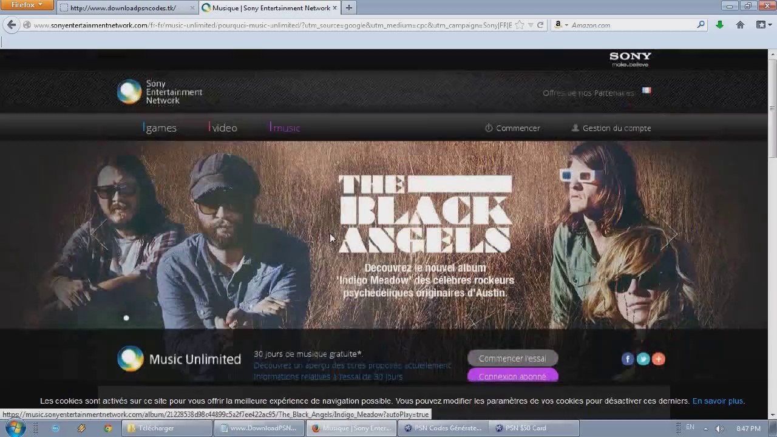Click The Black Angels banner title

tap(425, 214)
